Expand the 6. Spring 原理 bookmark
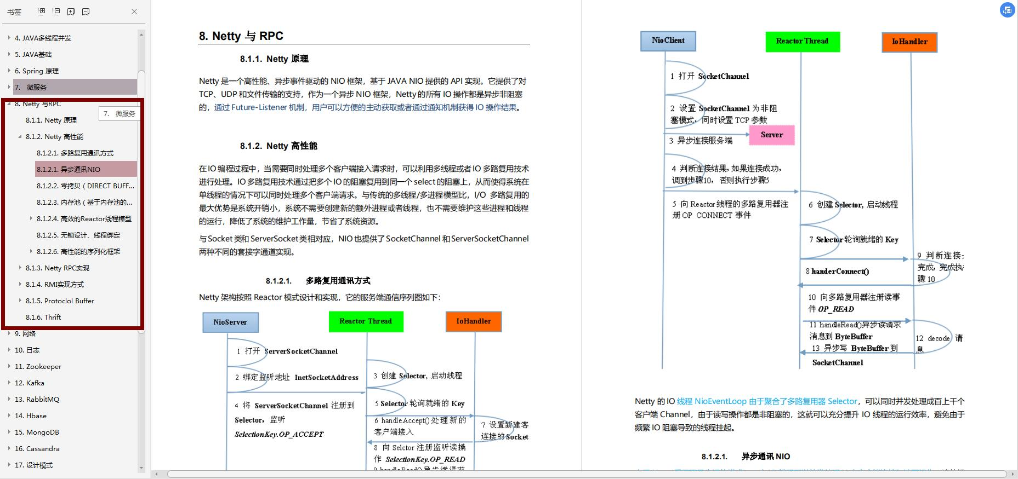 point(9,71)
